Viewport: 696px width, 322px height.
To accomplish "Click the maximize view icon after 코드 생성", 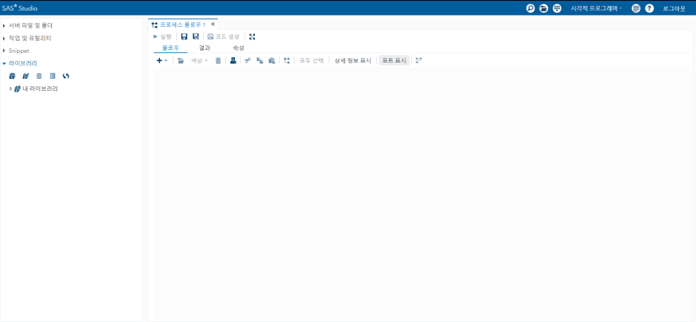I will click(252, 36).
